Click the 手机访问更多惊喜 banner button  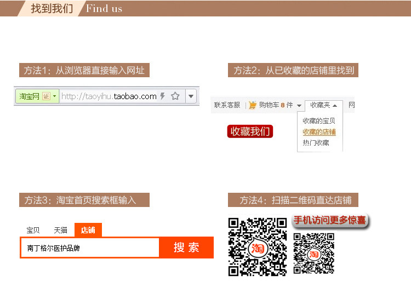[x=330, y=220]
